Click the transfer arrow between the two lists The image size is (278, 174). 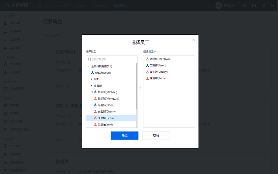pyautogui.click(x=140, y=88)
